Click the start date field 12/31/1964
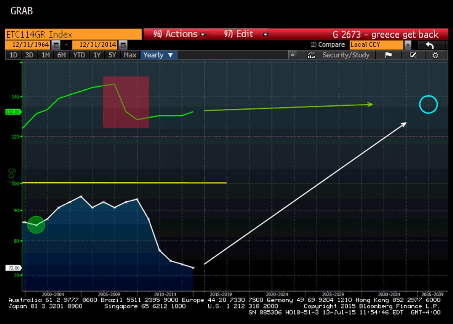Image resolution: width=453 pixels, height=324 pixels. click(28, 45)
